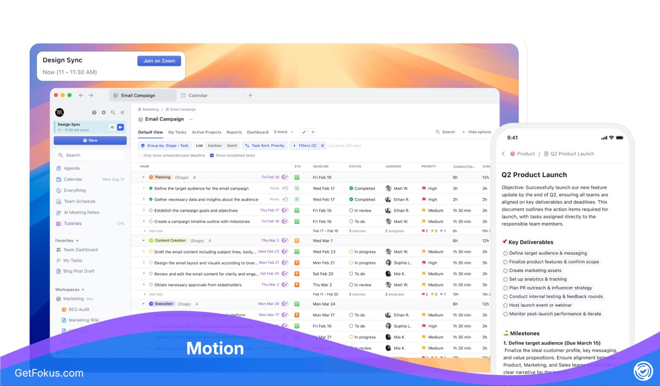Open the Calendar sidebar item
The height and width of the screenshot is (386, 660).
74,179
